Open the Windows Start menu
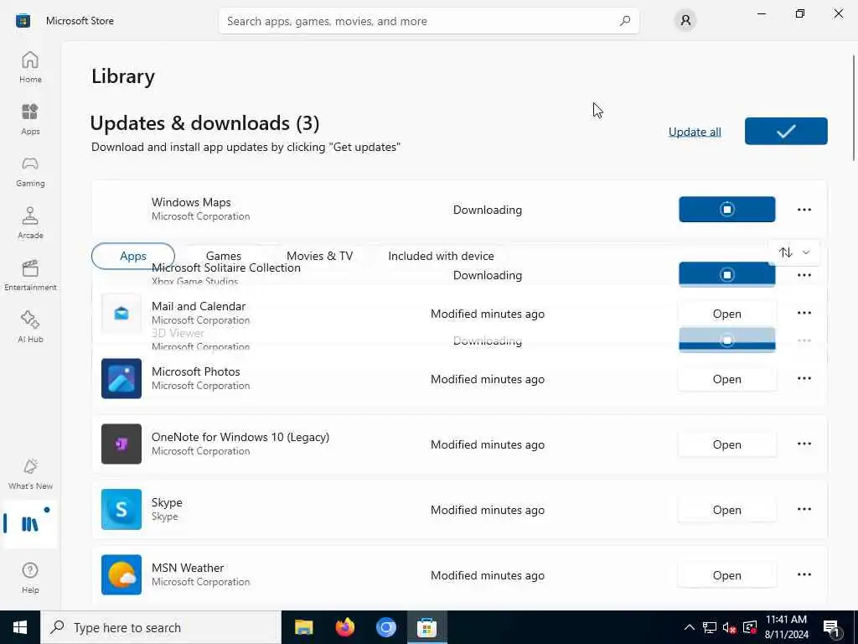This screenshot has width=858, height=644. coord(20,627)
